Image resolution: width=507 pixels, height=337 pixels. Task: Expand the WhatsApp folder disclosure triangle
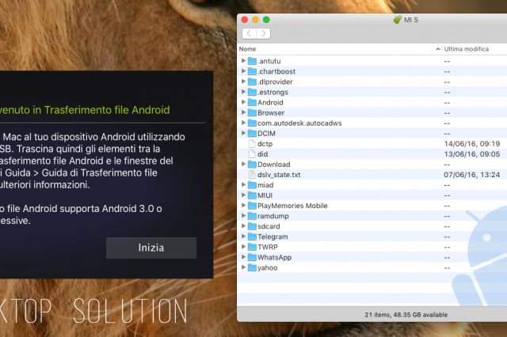pos(243,257)
